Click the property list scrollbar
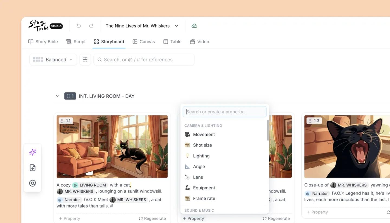 pos(268,130)
